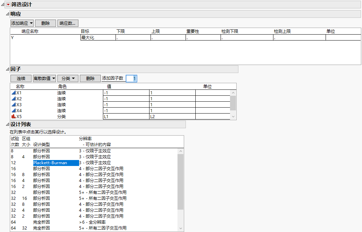Image resolution: width=362 pixels, height=232 pixels.
Task: Add a continuous factor with 连续 button
Action: tap(21, 79)
